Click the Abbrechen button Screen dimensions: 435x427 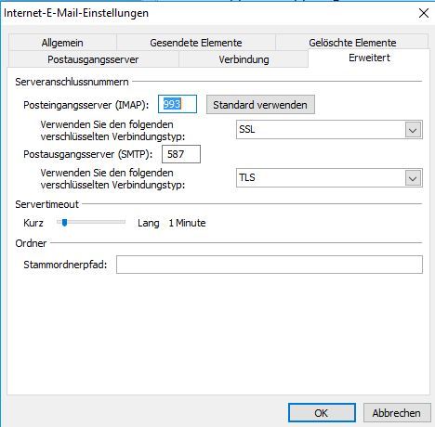click(x=397, y=413)
